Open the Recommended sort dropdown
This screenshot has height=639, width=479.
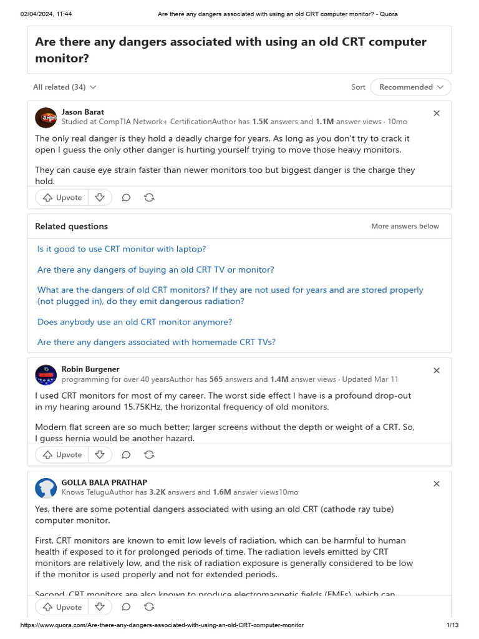click(x=410, y=87)
